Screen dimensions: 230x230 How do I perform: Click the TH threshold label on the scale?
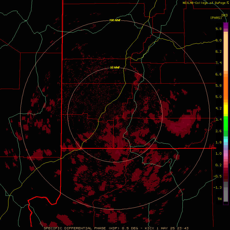pyautogui.click(x=220, y=199)
